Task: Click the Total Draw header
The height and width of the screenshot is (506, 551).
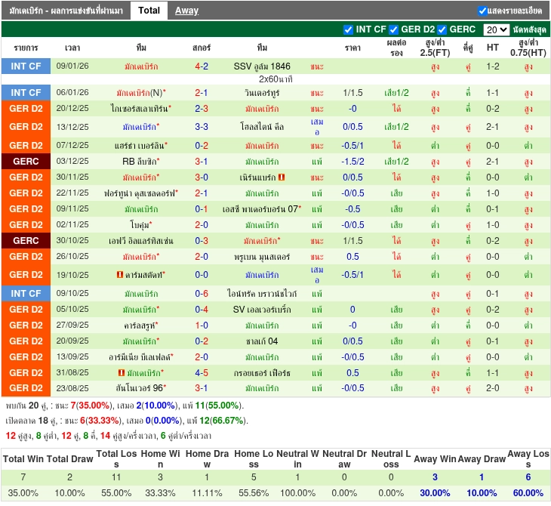Action: (x=70, y=459)
